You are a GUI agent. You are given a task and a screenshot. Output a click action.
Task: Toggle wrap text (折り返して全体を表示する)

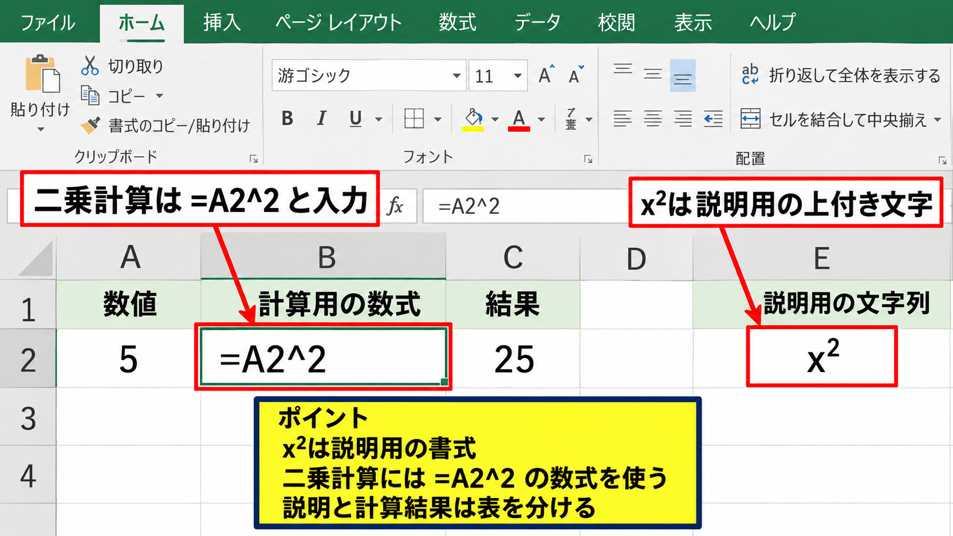click(840, 75)
